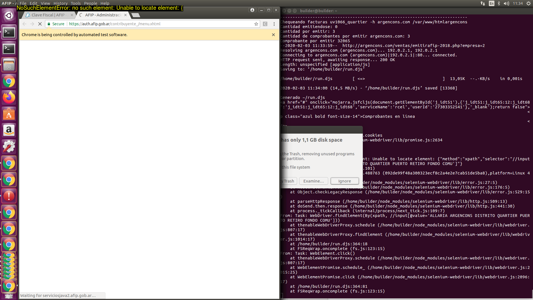Click the auth.afip.gob.ar address bar URL
This screenshot has height=300, width=533.
point(115,24)
